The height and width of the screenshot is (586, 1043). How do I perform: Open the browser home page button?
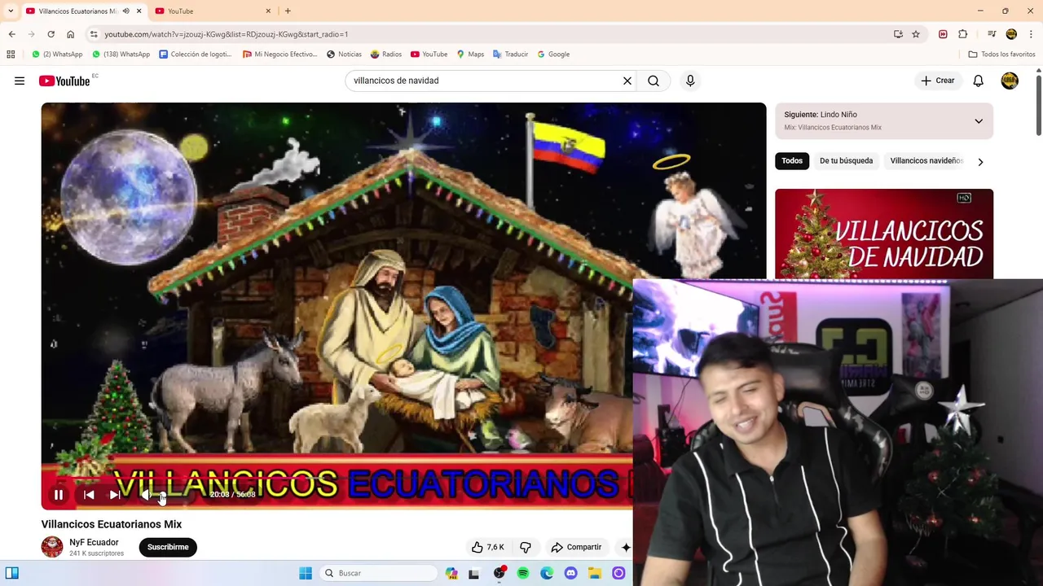click(x=70, y=34)
